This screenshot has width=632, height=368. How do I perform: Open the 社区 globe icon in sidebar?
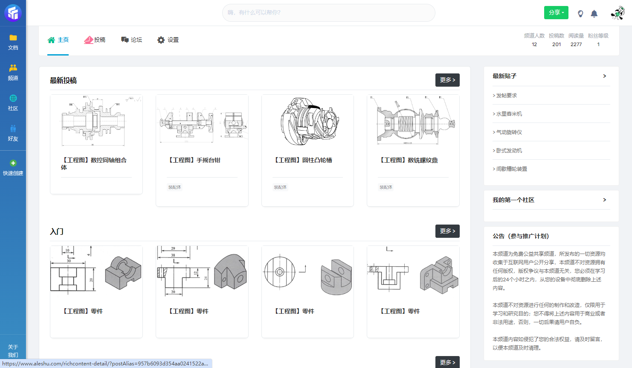tap(13, 99)
